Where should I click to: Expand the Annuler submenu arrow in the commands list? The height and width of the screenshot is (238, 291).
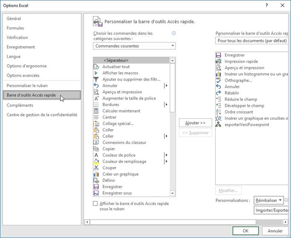166,86
